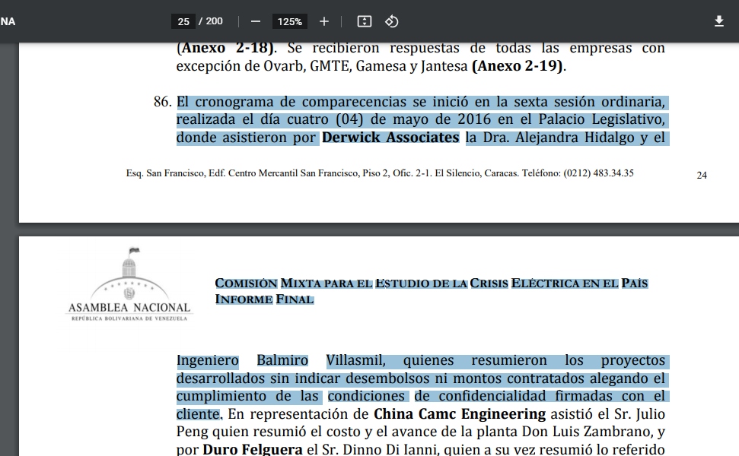Click the highlighted word 'cliente'

tap(199, 414)
